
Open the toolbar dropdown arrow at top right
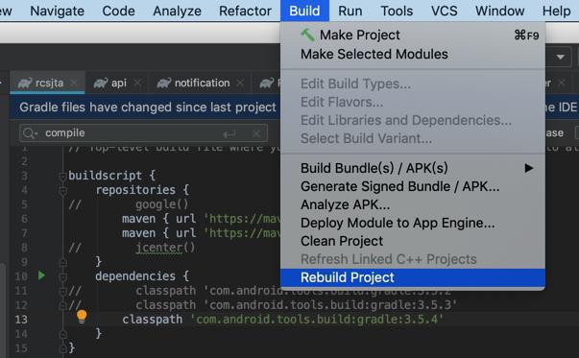[x=561, y=58]
